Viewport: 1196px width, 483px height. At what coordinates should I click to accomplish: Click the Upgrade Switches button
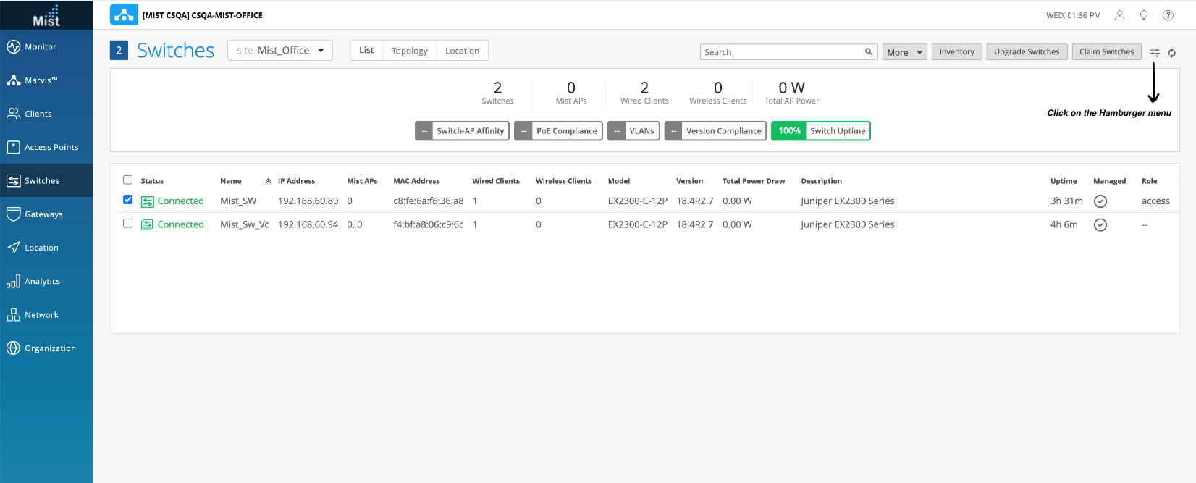(1026, 51)
